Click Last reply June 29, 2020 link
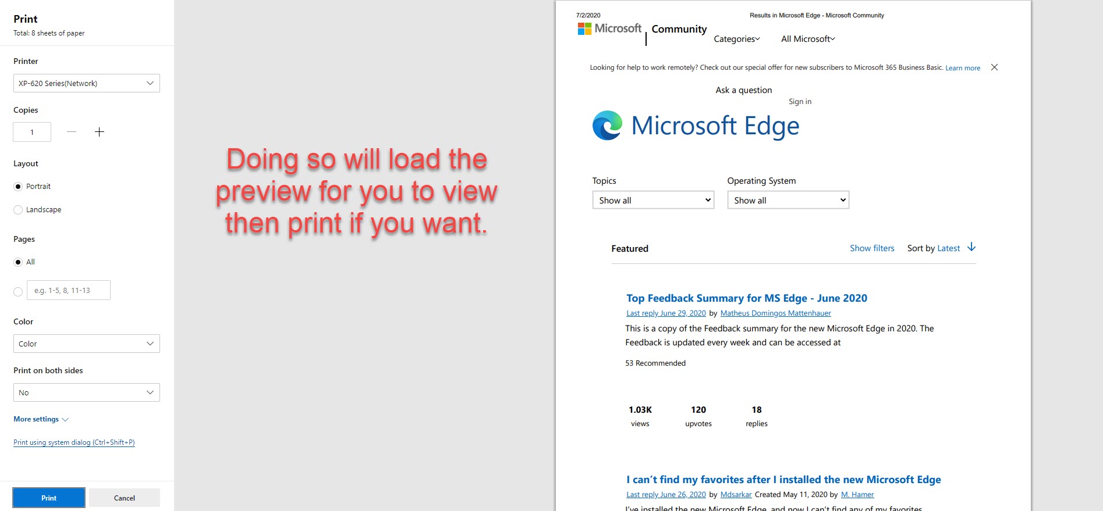The image size is (1103, 511). [x=666, y=313]
